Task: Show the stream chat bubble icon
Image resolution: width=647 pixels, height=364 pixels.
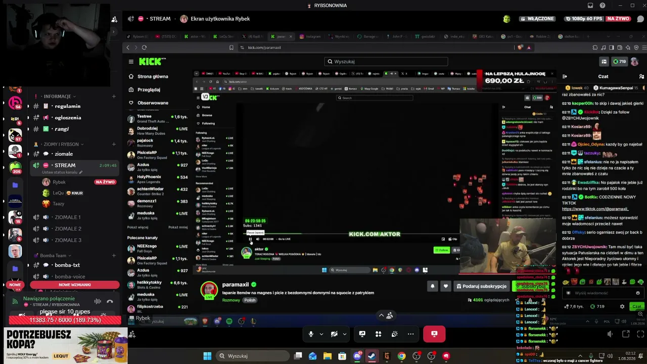Action: click(x=641, y=19)
